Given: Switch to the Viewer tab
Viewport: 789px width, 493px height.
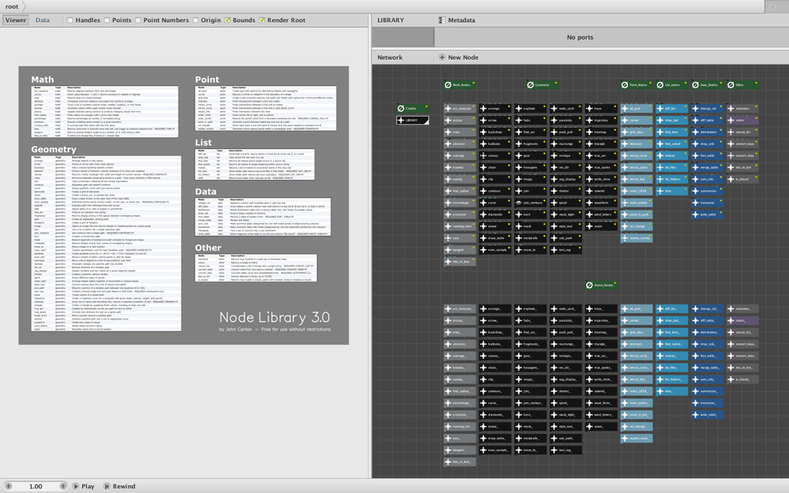Looking at the screenshot, I should click(16, 21).
